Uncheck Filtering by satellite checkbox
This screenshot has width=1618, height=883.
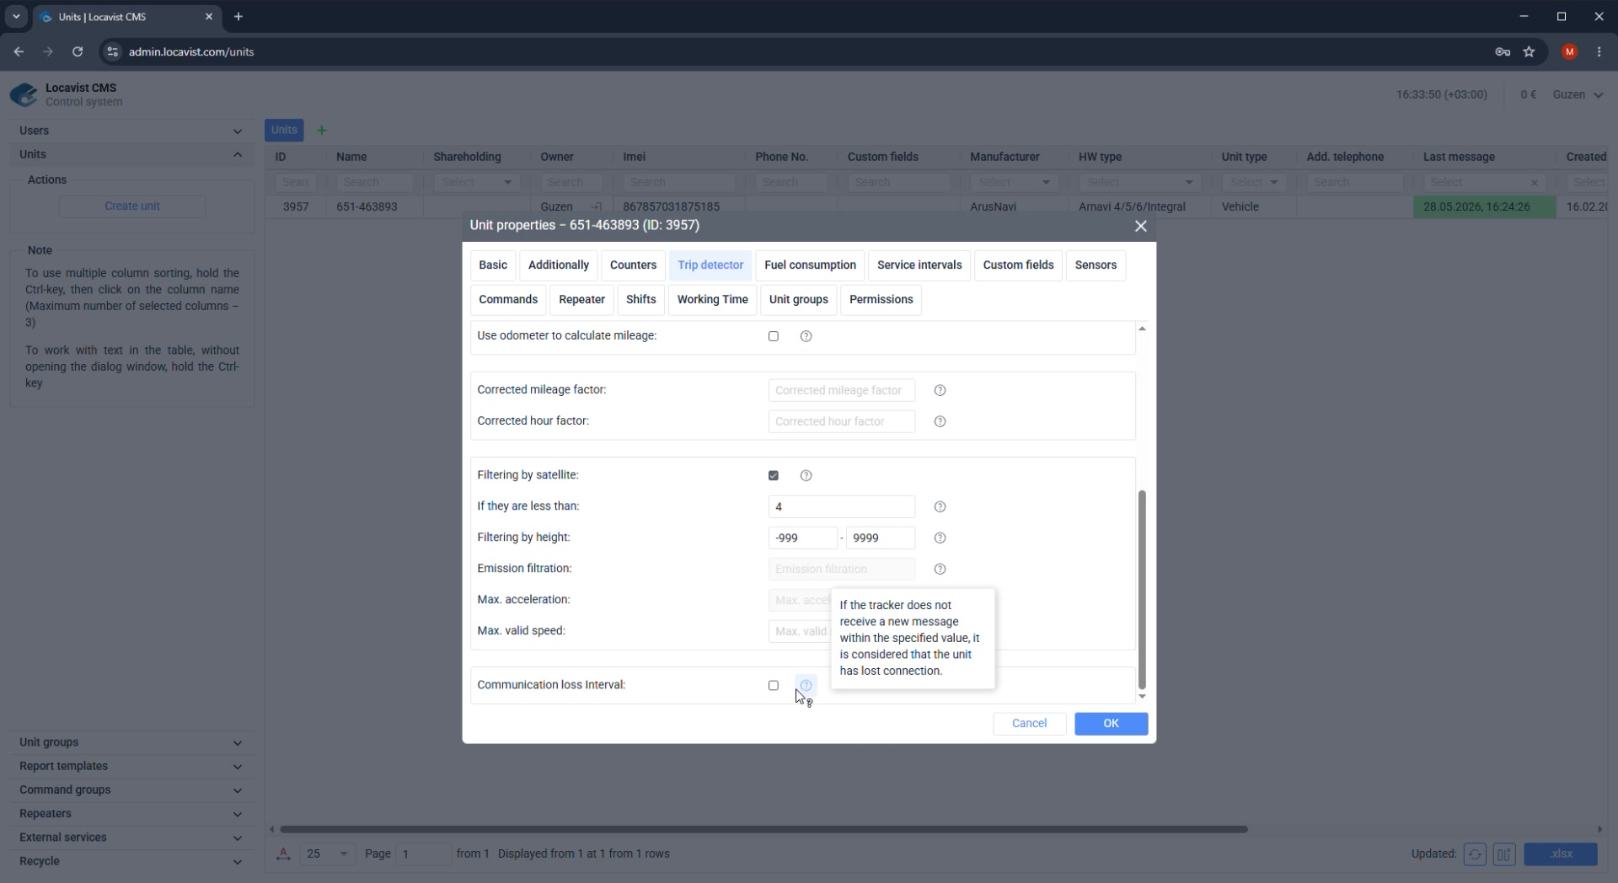774,475
